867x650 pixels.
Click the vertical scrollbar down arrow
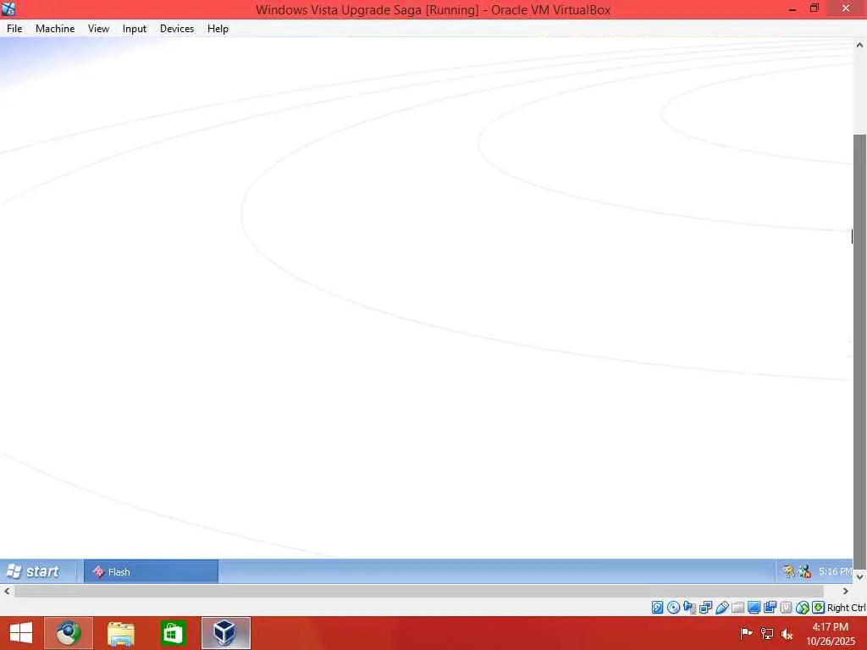pos(859,577)
